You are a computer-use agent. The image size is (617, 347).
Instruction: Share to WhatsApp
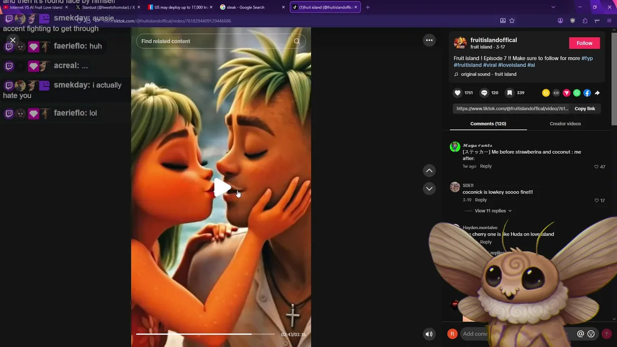577,93
